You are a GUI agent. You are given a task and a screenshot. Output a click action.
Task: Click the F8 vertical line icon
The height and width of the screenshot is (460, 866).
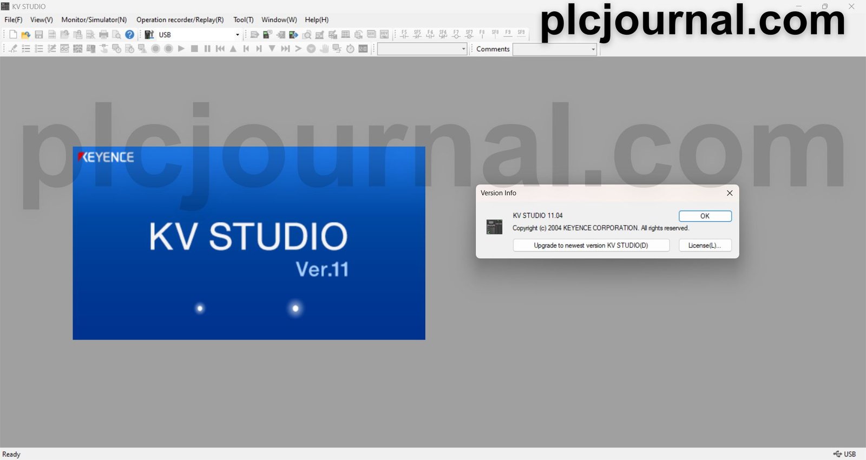(x=482, y=34)
